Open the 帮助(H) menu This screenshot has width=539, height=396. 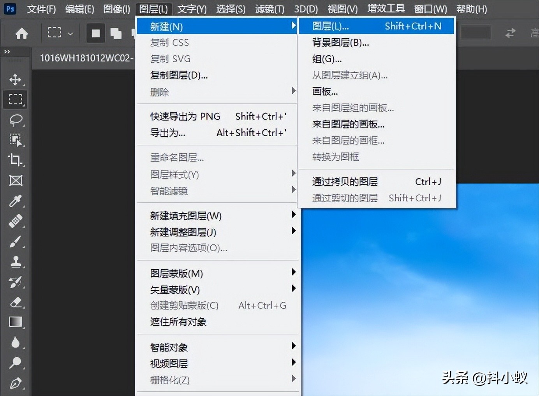[471, 9]
